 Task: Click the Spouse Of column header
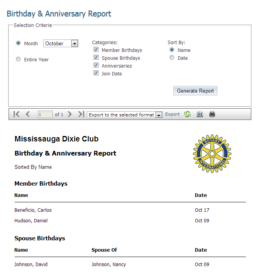pyautogui.click(x=104, y=250)
